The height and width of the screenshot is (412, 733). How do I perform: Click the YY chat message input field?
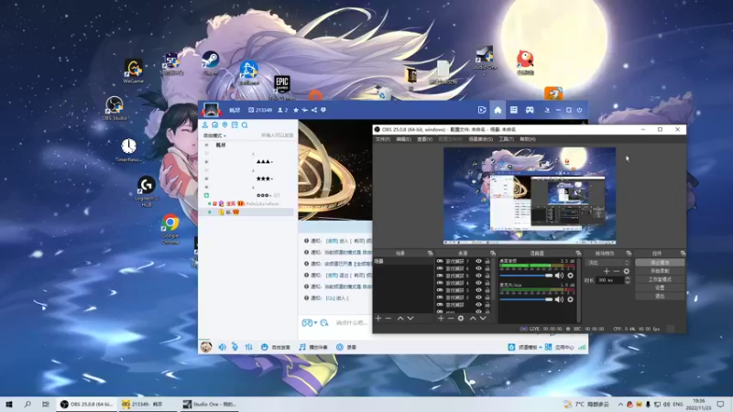coord(352,323)
